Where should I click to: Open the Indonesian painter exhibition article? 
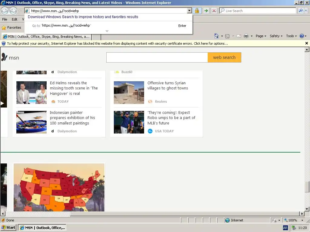tap(72, 118)
